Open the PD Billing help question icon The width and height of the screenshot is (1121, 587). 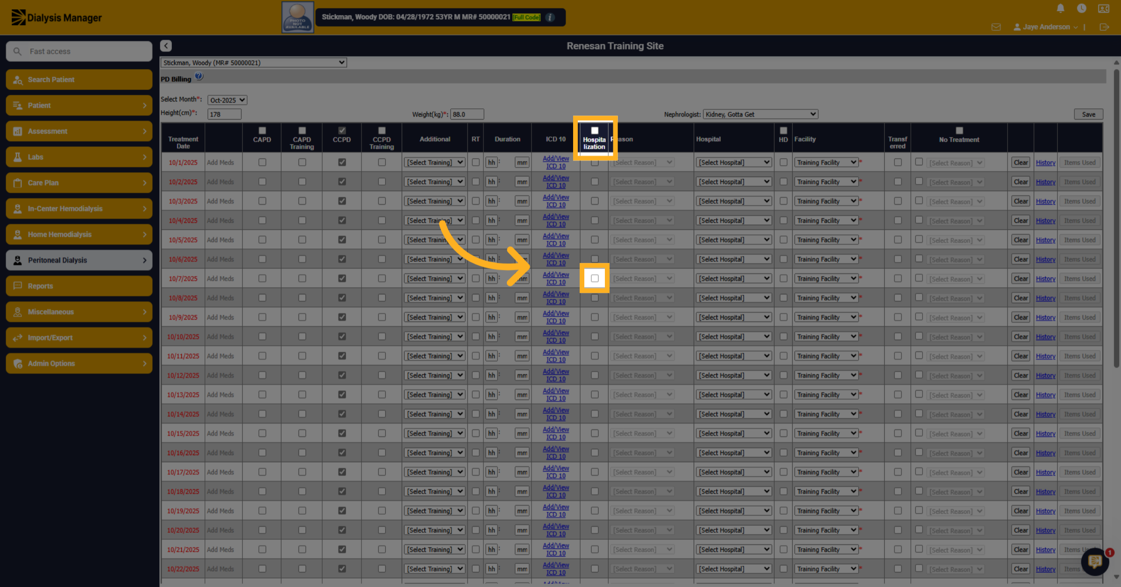pyautogui.click(x=199, y=76)
